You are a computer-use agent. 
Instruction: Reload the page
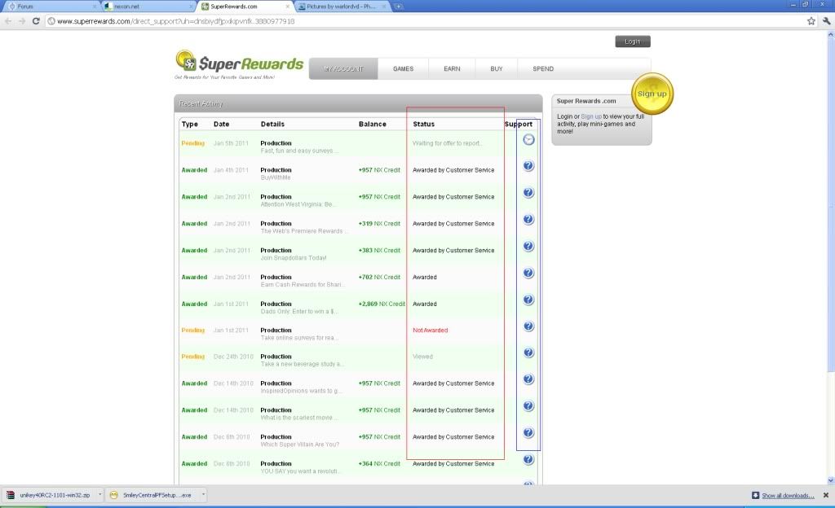(x=36, y=21)
